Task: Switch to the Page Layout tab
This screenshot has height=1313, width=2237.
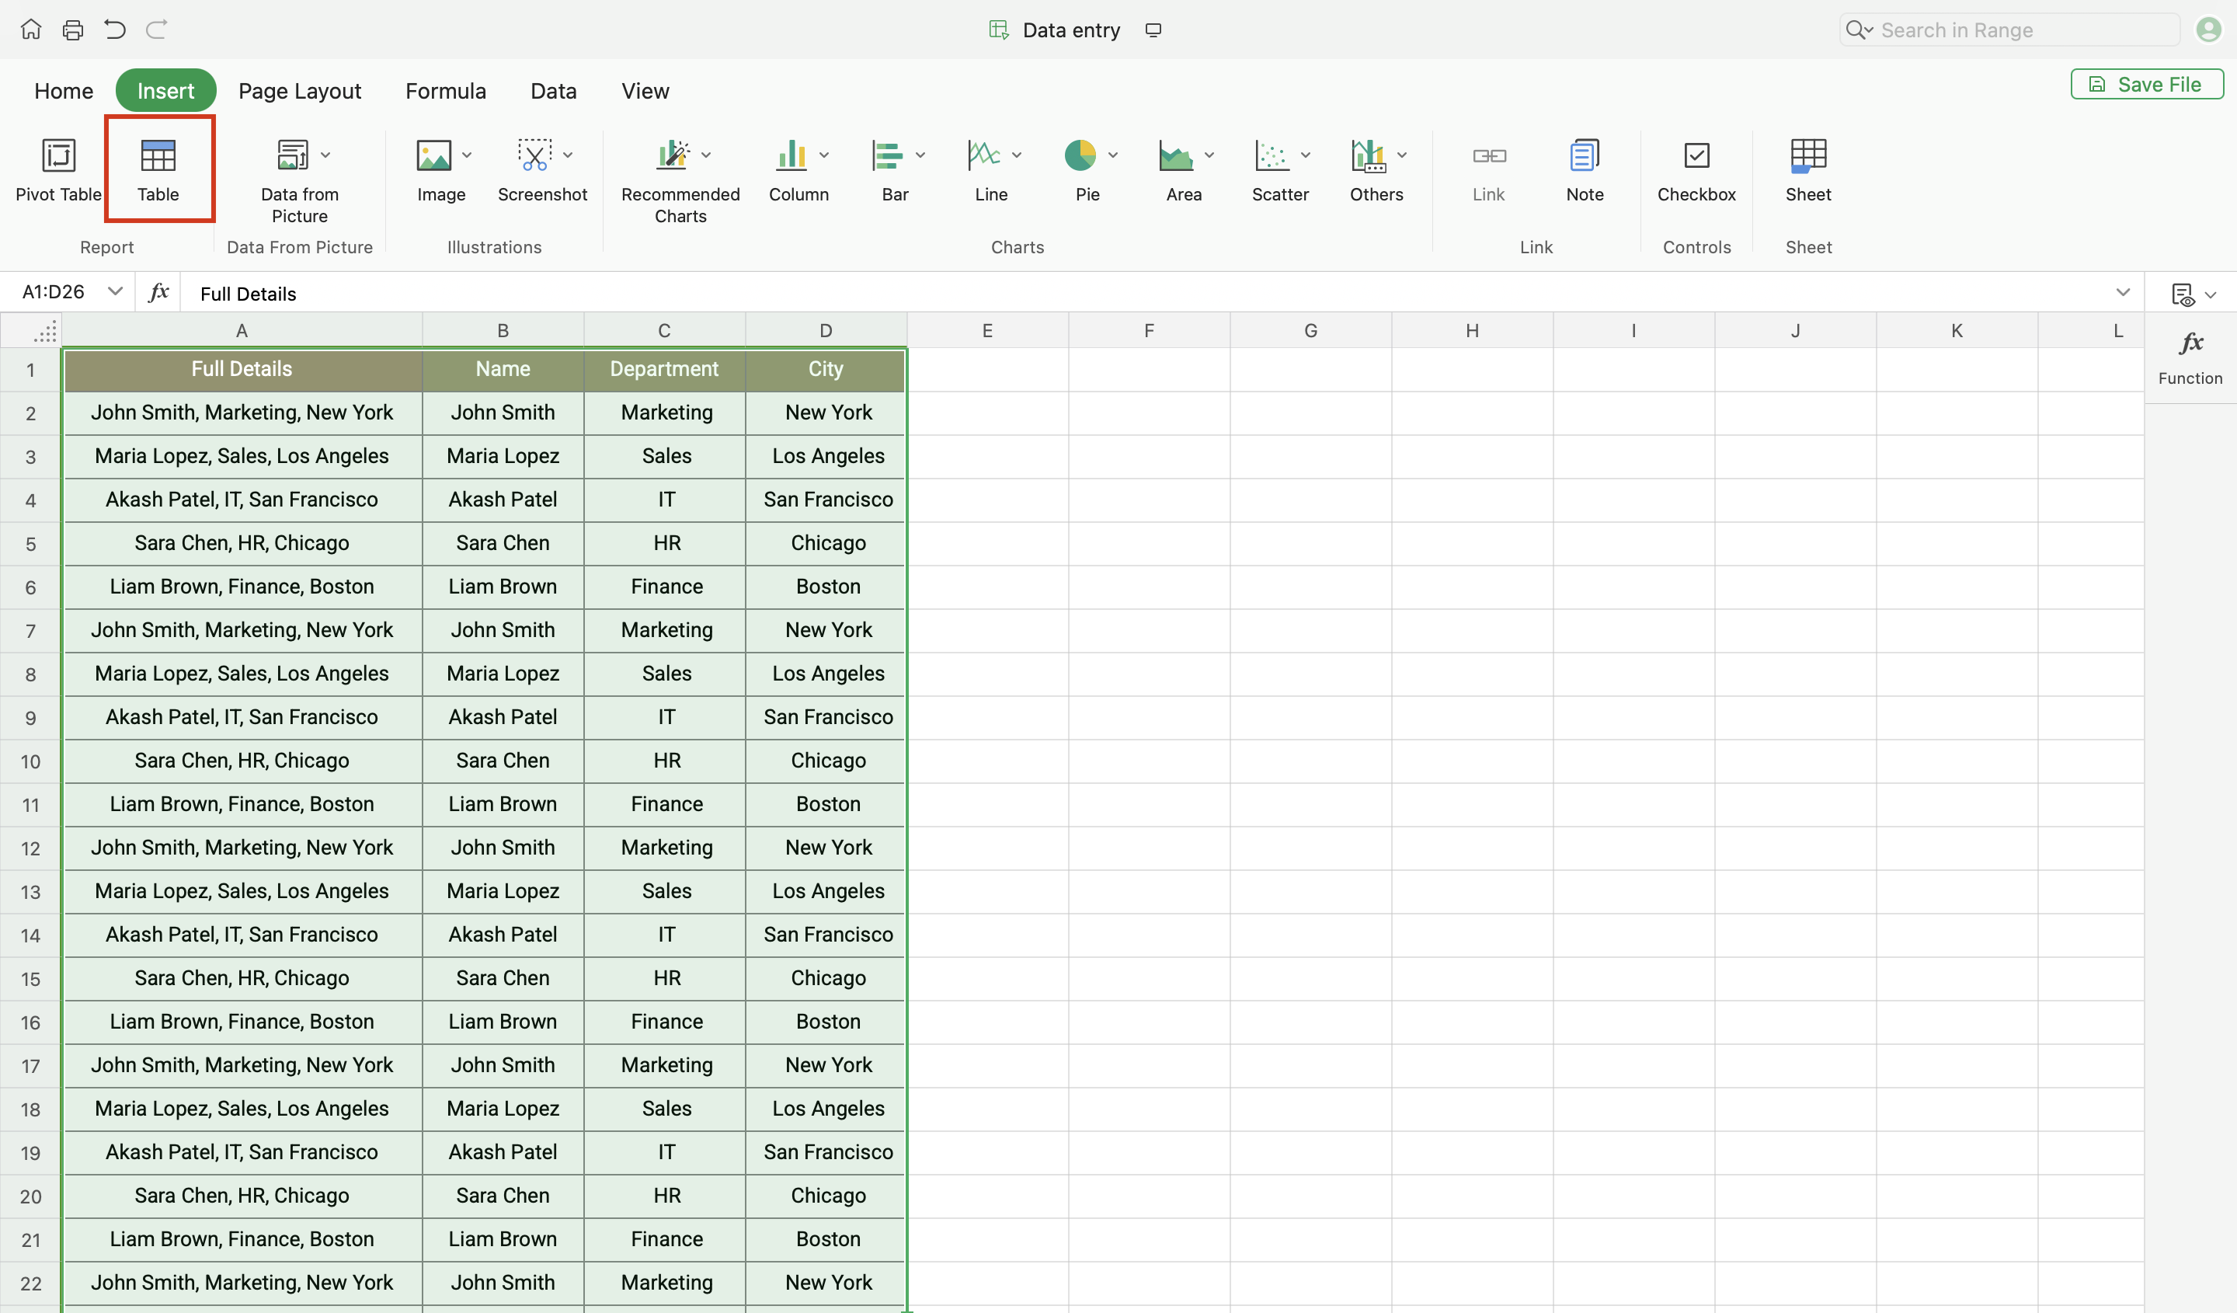Action: pyautogui.click(x=299, y=91)
